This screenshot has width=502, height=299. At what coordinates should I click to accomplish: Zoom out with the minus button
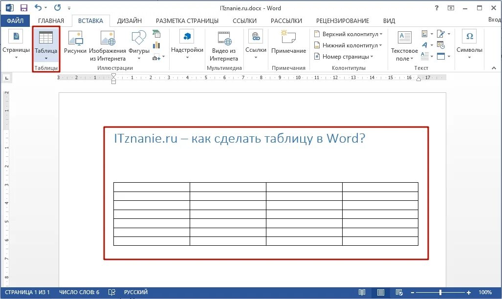coord(413,293)
